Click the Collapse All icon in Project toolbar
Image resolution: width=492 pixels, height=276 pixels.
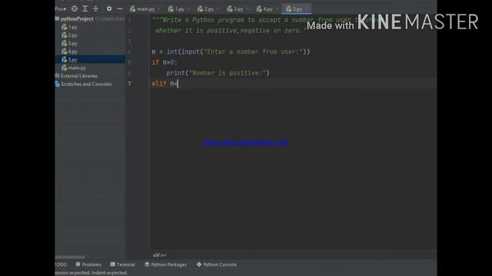pyautogui.click(x=95, y=8)
